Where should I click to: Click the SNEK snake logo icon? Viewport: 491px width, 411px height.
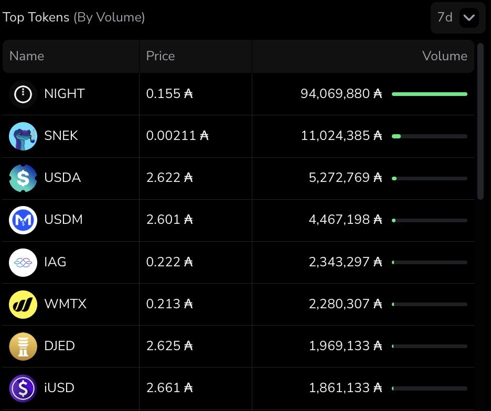coord(23,136)
